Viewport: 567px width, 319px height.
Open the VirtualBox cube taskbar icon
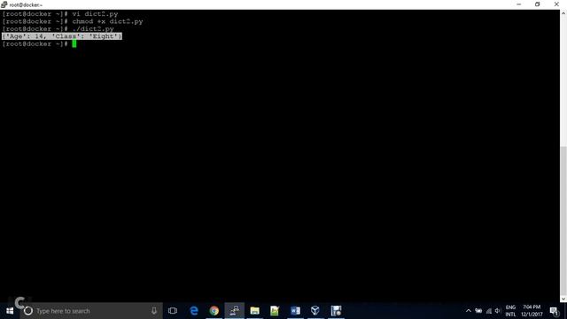tap(315, 311)
